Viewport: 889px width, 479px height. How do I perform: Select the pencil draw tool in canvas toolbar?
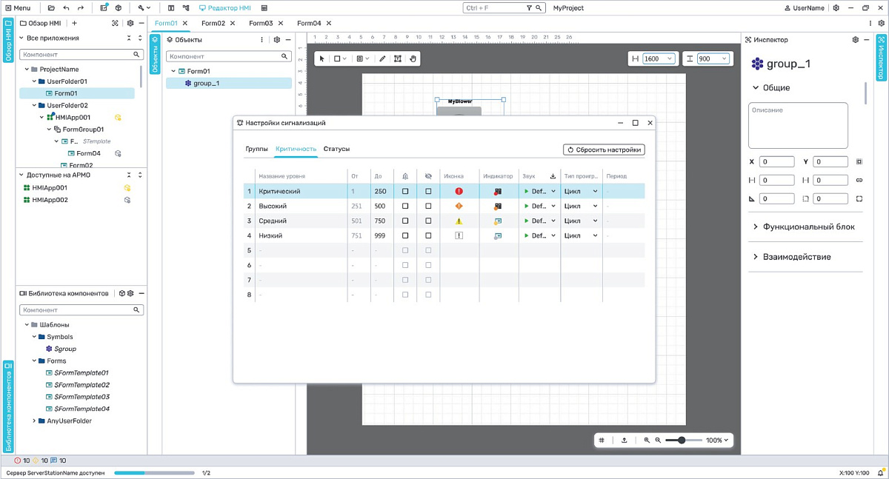(382, 58)
